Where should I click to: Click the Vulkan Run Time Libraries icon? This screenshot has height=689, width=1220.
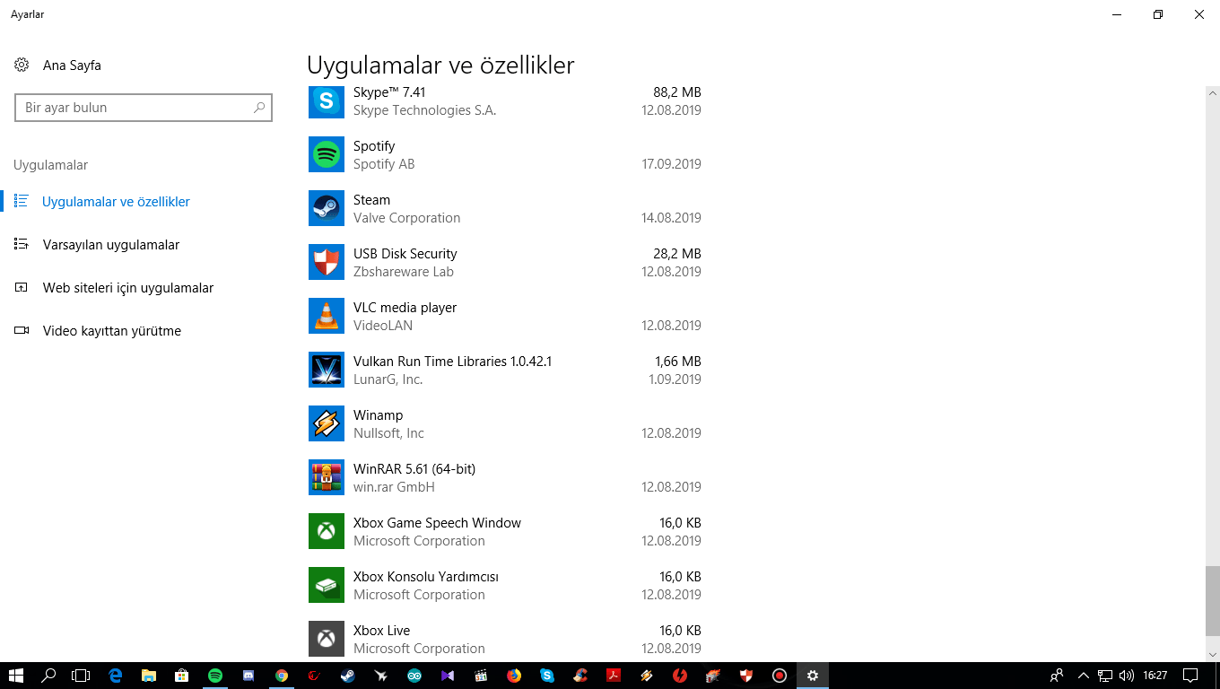tap(327, 370)
